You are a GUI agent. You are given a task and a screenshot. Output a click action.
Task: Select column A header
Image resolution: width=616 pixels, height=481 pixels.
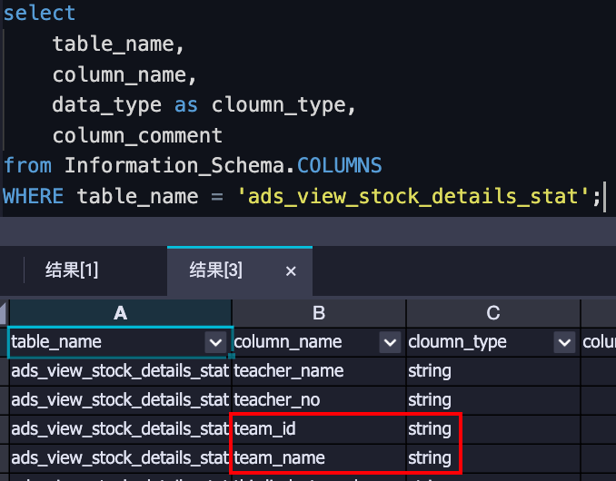(120, 313)
